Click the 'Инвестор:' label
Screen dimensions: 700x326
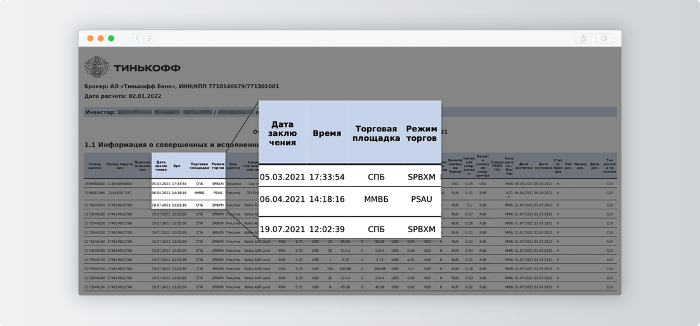tap(100, 112)
